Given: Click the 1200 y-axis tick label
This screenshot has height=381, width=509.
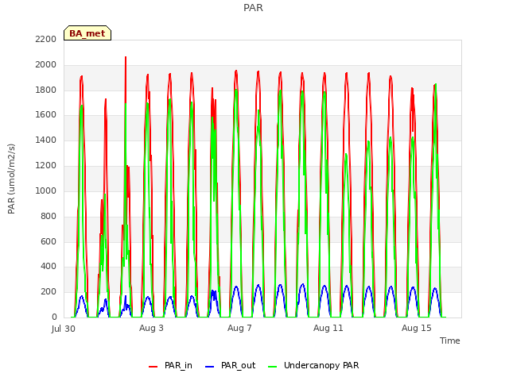Looking at the screenshot, I should tap(46, 165).
